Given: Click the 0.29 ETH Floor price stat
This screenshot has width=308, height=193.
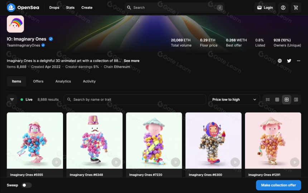Looking at the screenshot, I should pos(208,43).
